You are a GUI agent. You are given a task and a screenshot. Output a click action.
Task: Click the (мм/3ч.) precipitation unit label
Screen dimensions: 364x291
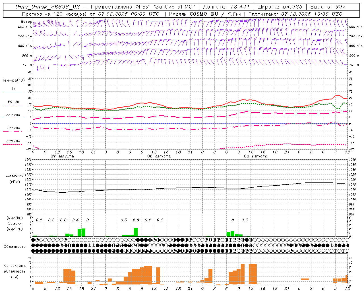[x=15, y=218]
